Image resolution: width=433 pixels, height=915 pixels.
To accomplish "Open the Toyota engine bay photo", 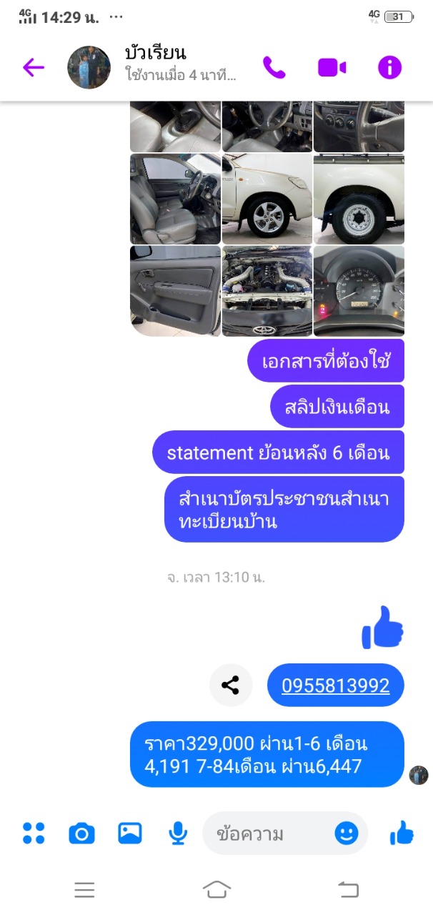I will 267,291.
